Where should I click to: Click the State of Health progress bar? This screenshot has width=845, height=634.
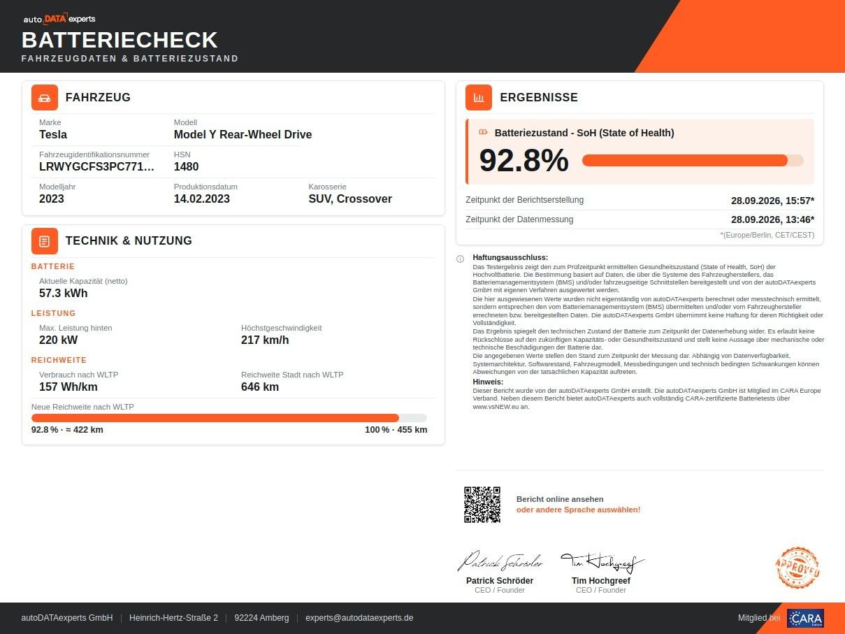tap(693, 160)
